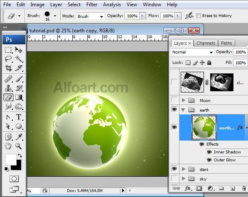Expand the stars group

(184, 169)
